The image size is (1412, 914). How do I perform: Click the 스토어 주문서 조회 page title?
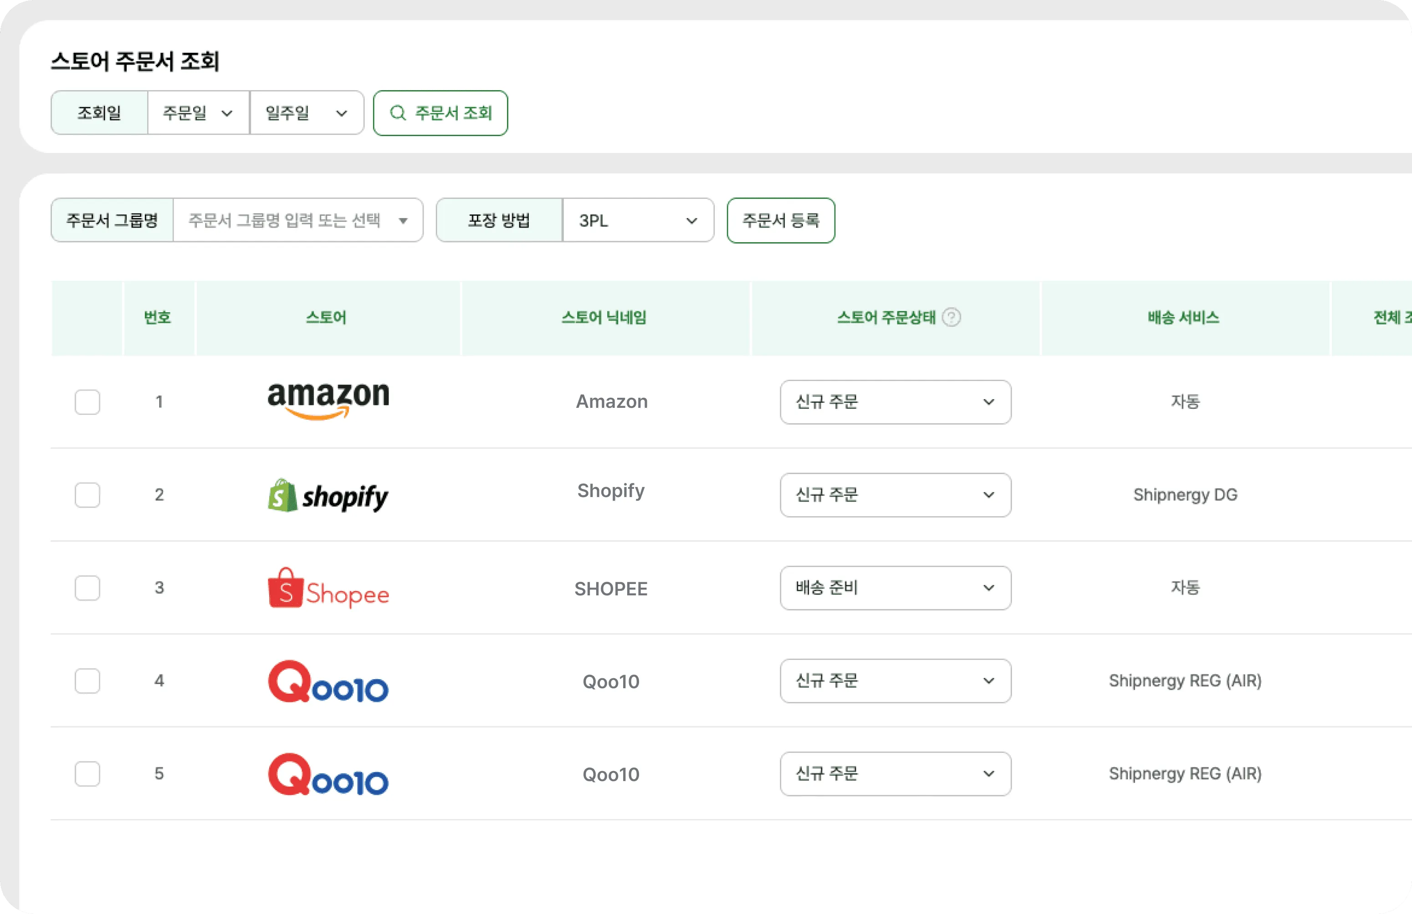(x=135, y=61)
